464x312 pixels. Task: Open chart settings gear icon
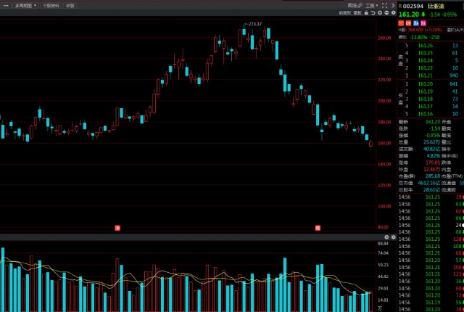393,13
